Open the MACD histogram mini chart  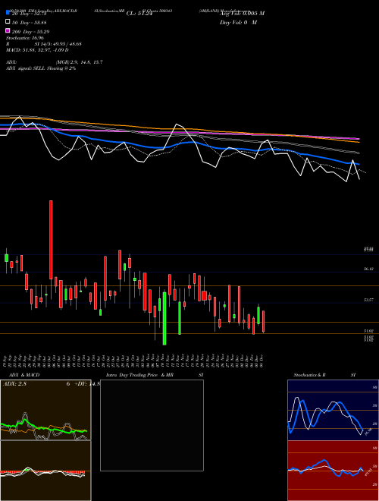click(45, 471)
